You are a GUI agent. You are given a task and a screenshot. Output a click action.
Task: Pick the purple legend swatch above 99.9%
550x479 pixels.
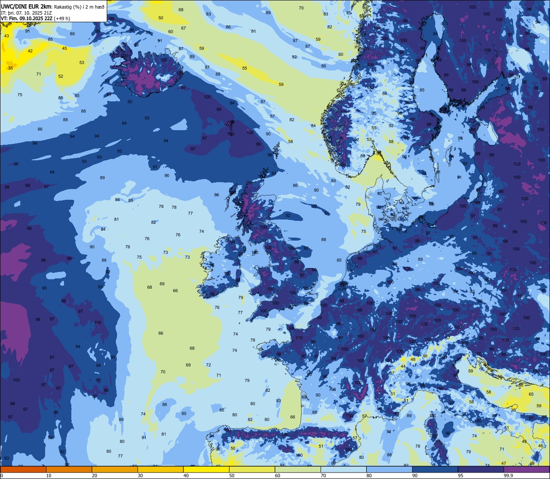pyautogui.click(x=527, y=469)
